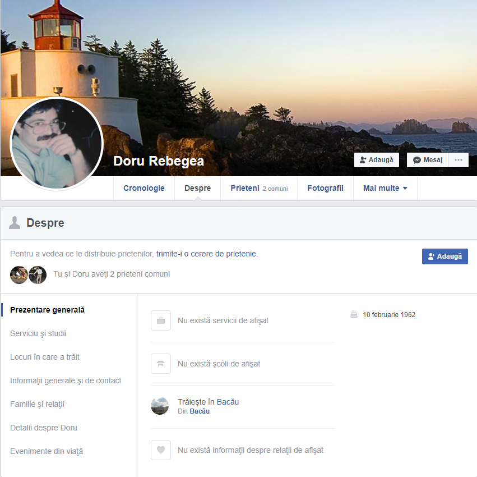Click the Doru Rebegea profile name
Screen dimensions: 477x477
(159, 161)
